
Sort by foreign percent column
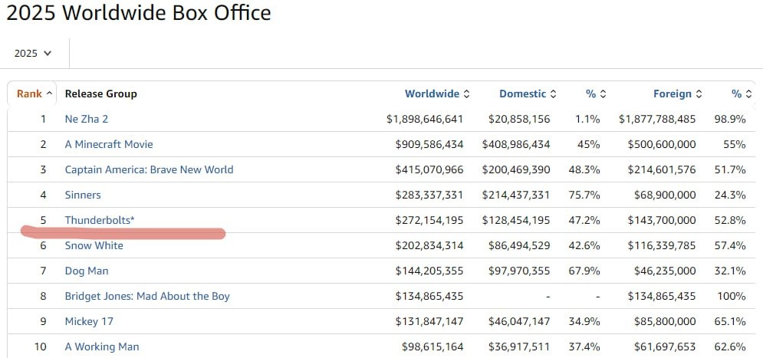[x=741, y=94]
